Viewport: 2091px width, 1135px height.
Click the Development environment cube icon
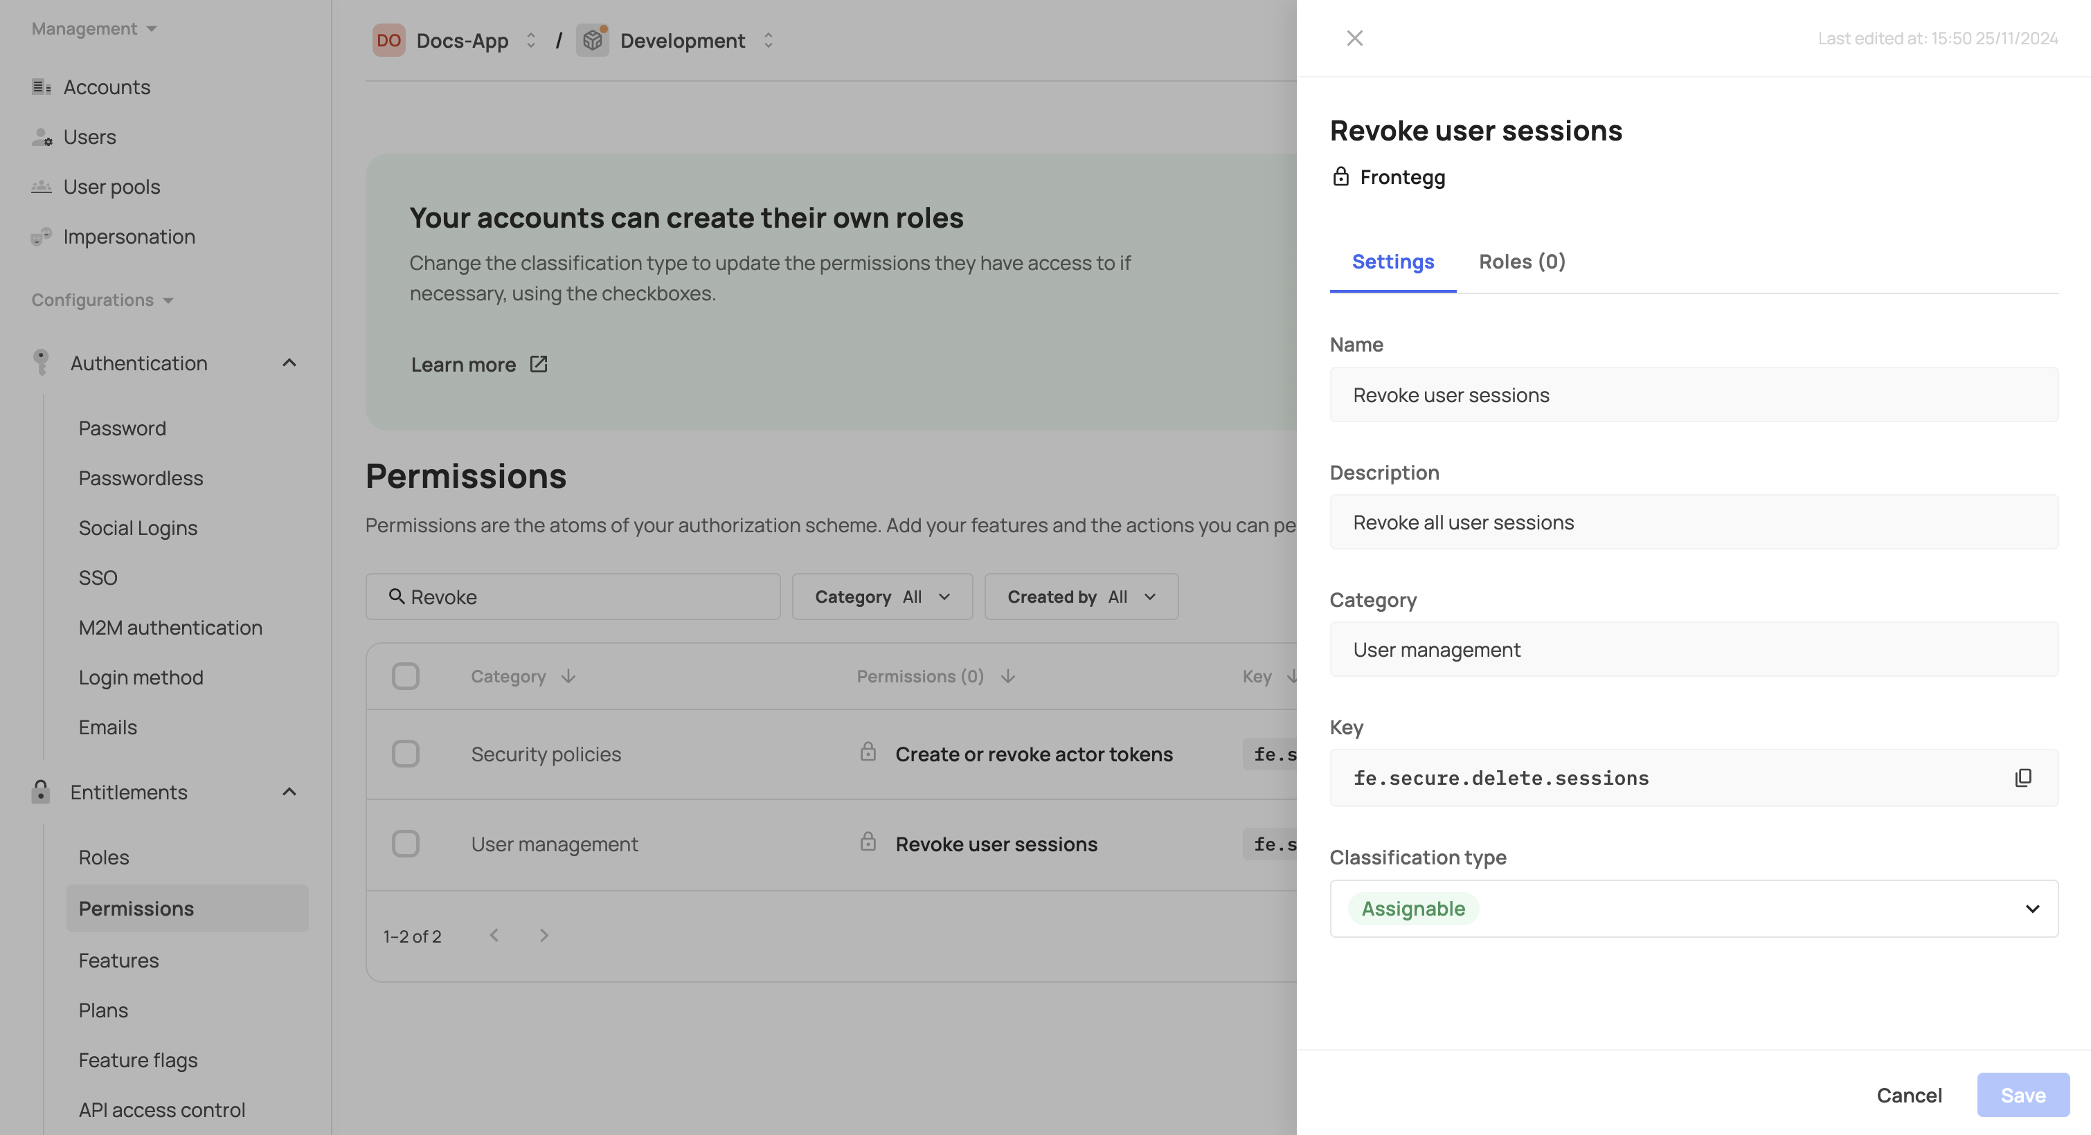(x=593, y=39)
